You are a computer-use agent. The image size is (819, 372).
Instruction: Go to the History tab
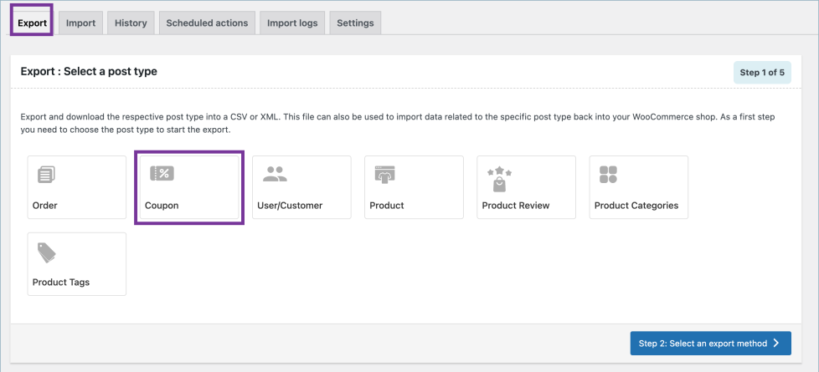click(x=131, y=23)
